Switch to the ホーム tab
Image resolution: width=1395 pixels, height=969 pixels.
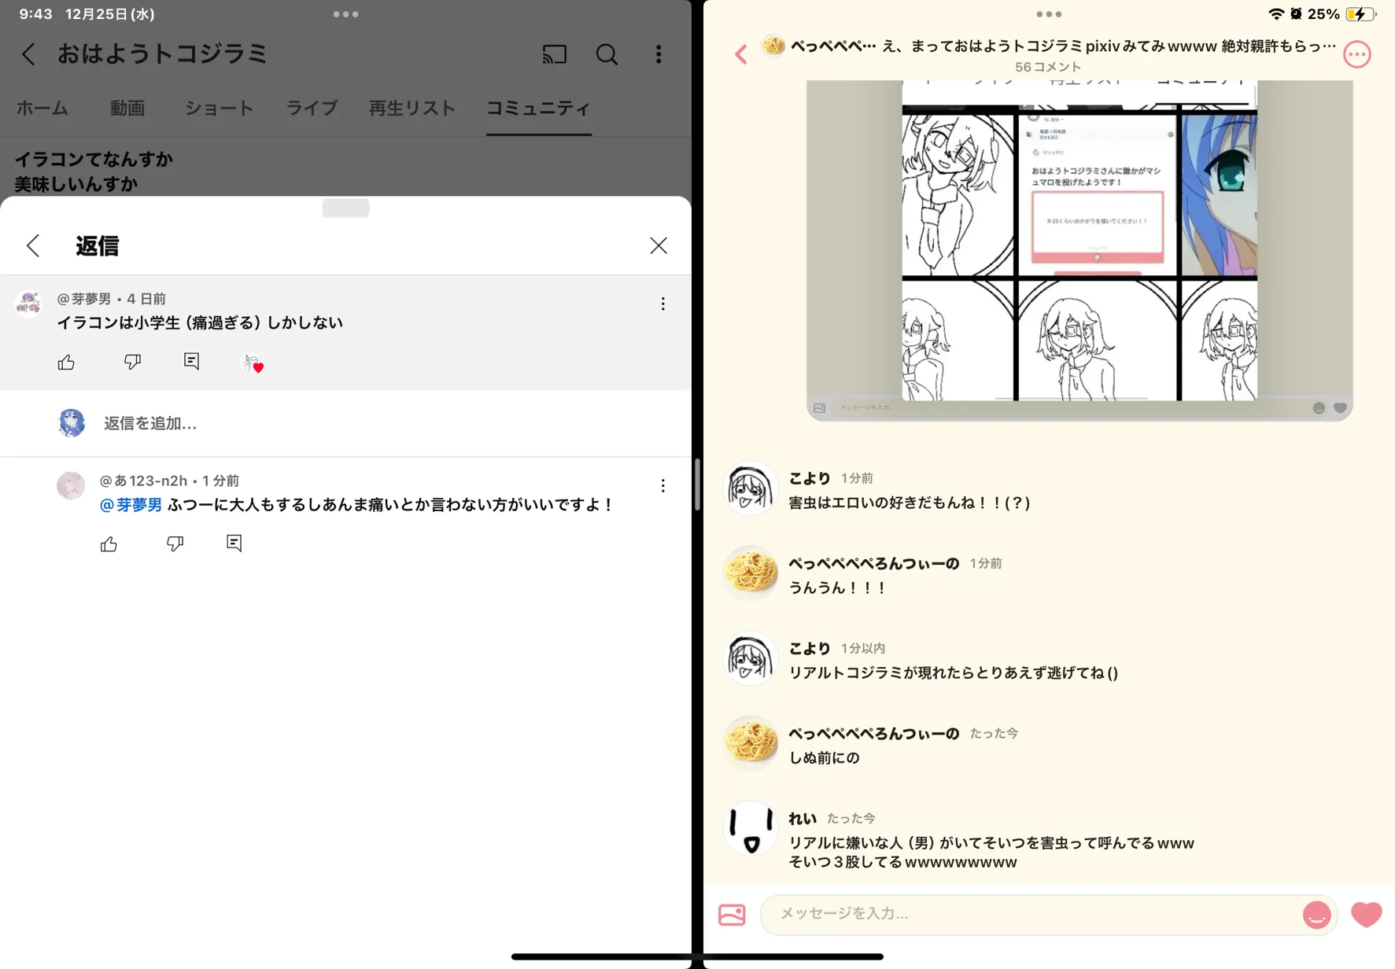[x=42, y=109]
